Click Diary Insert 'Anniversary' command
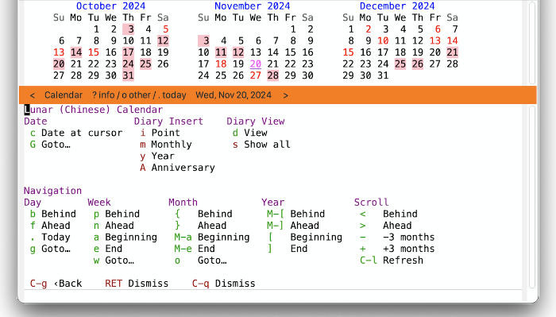This screenshot has height=317, width=556. coord(177,168)
